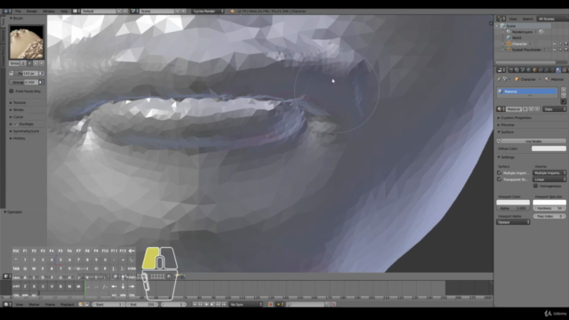This screenshot has height=320, width=569.
Task: Enable Front Faces Only checkbox
Action: click(x=12, y=91)
